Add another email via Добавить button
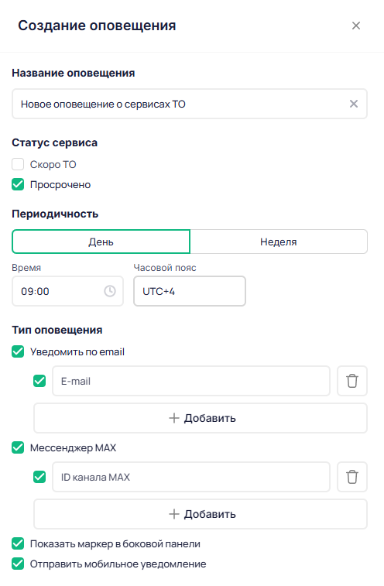Screen dimensions: 384x586 201,418
